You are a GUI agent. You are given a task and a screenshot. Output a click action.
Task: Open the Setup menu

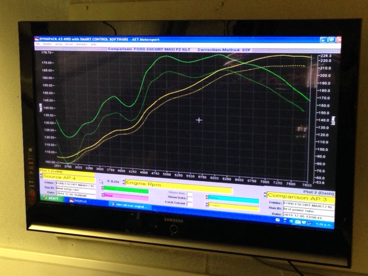[x=58, y=44]
